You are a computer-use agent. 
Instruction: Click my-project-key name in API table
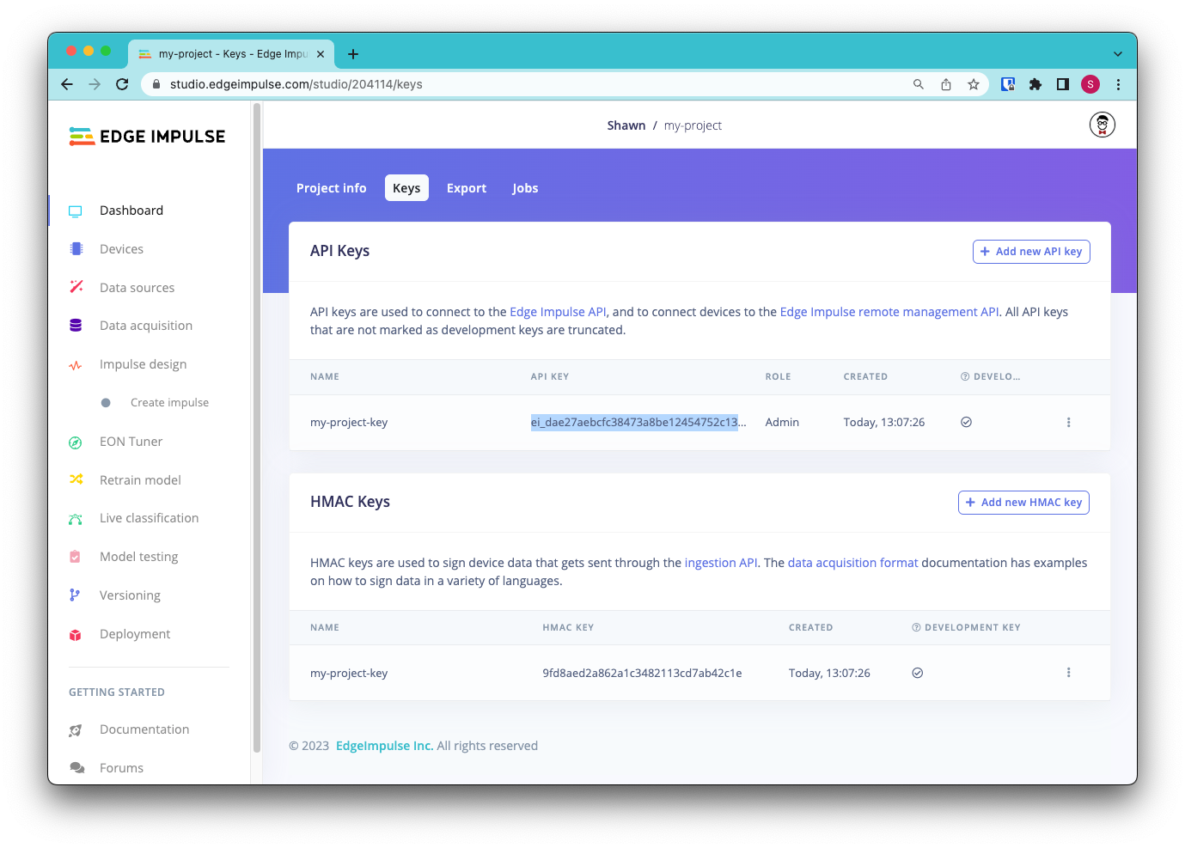[349, 422]
